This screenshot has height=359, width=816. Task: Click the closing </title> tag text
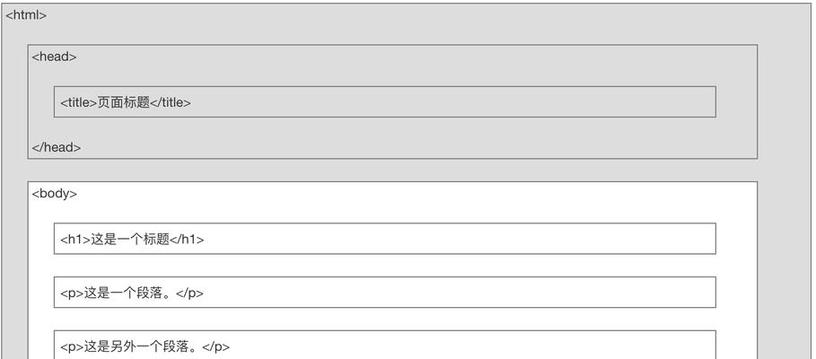tap(171, 102)
